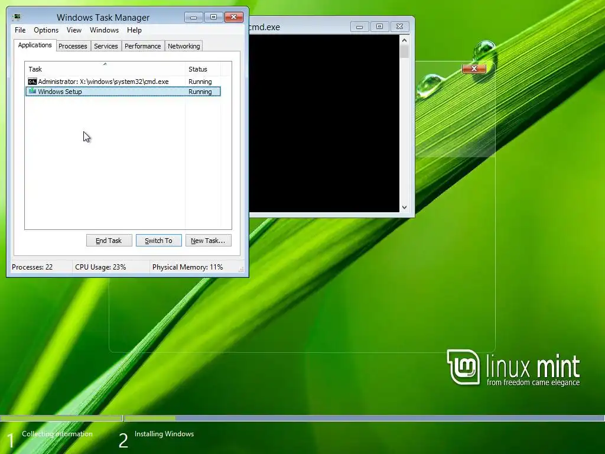This screenshot has width=605, height=454.
Task: Click inside the black cmd.exe console area
Action: (324, 124)
